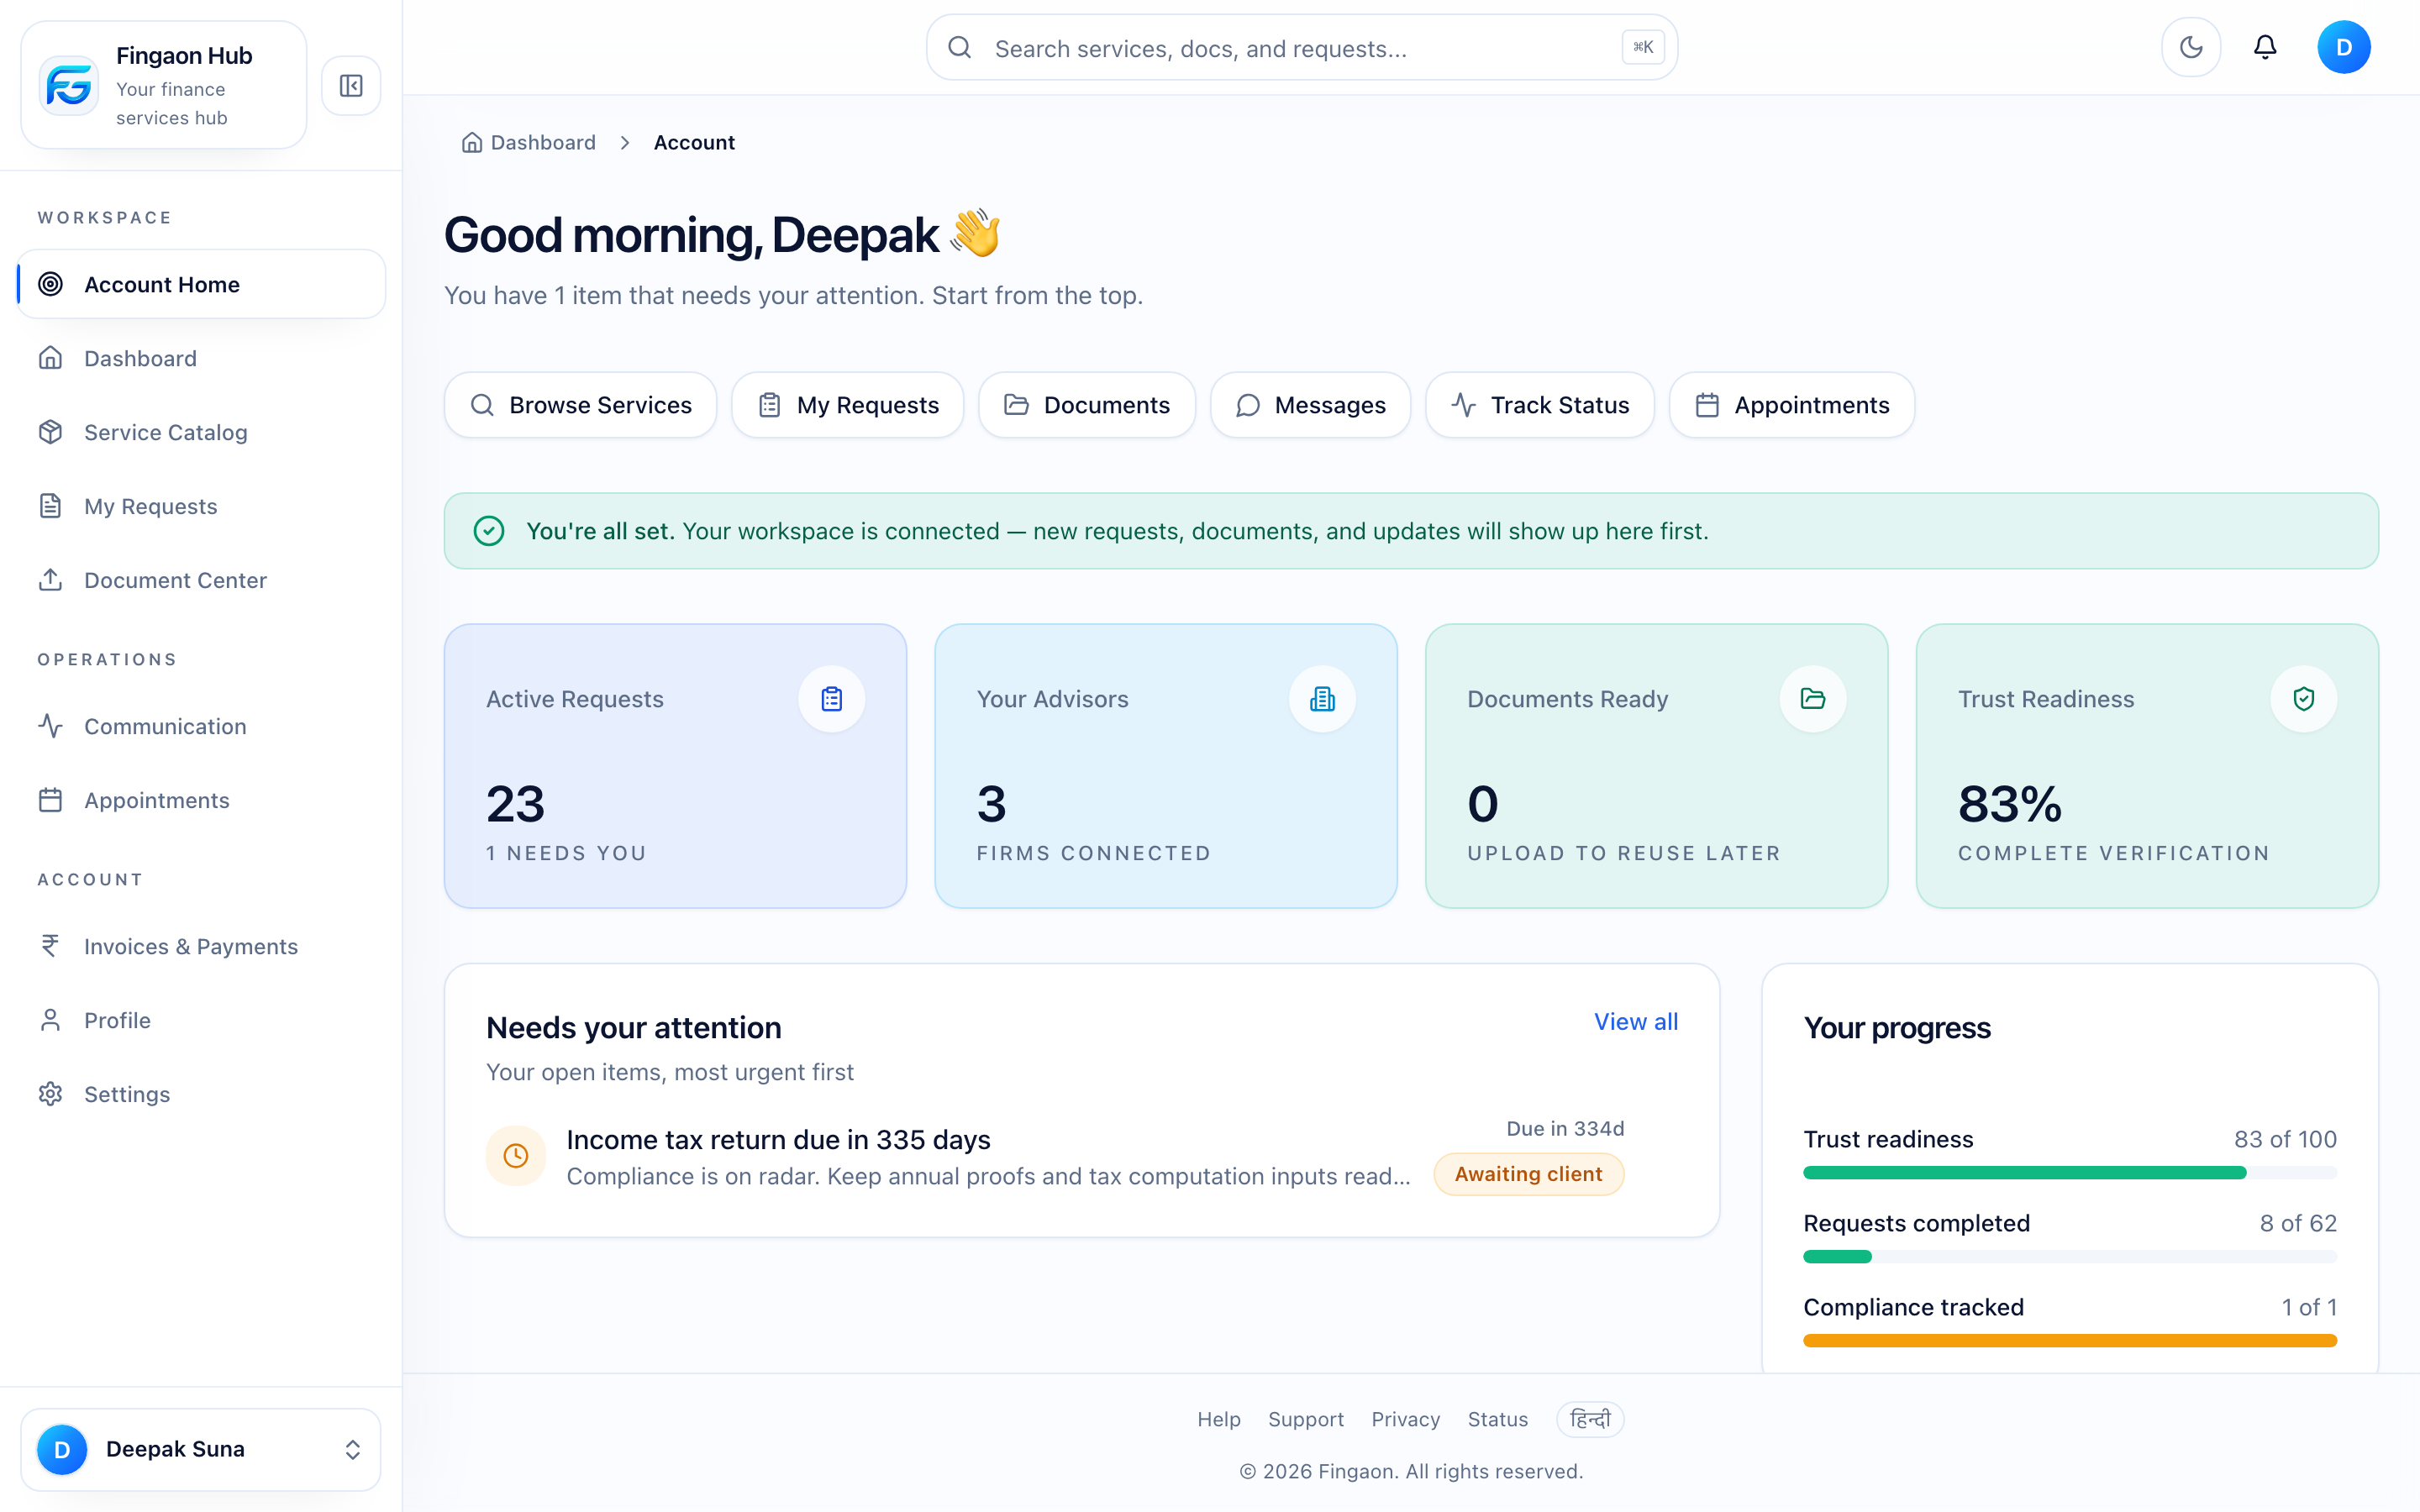This screenshot has height=1512, width=2420.
Task: Click the Communication pulse icon
Action: pyautogui.click(x=50, y=726)
